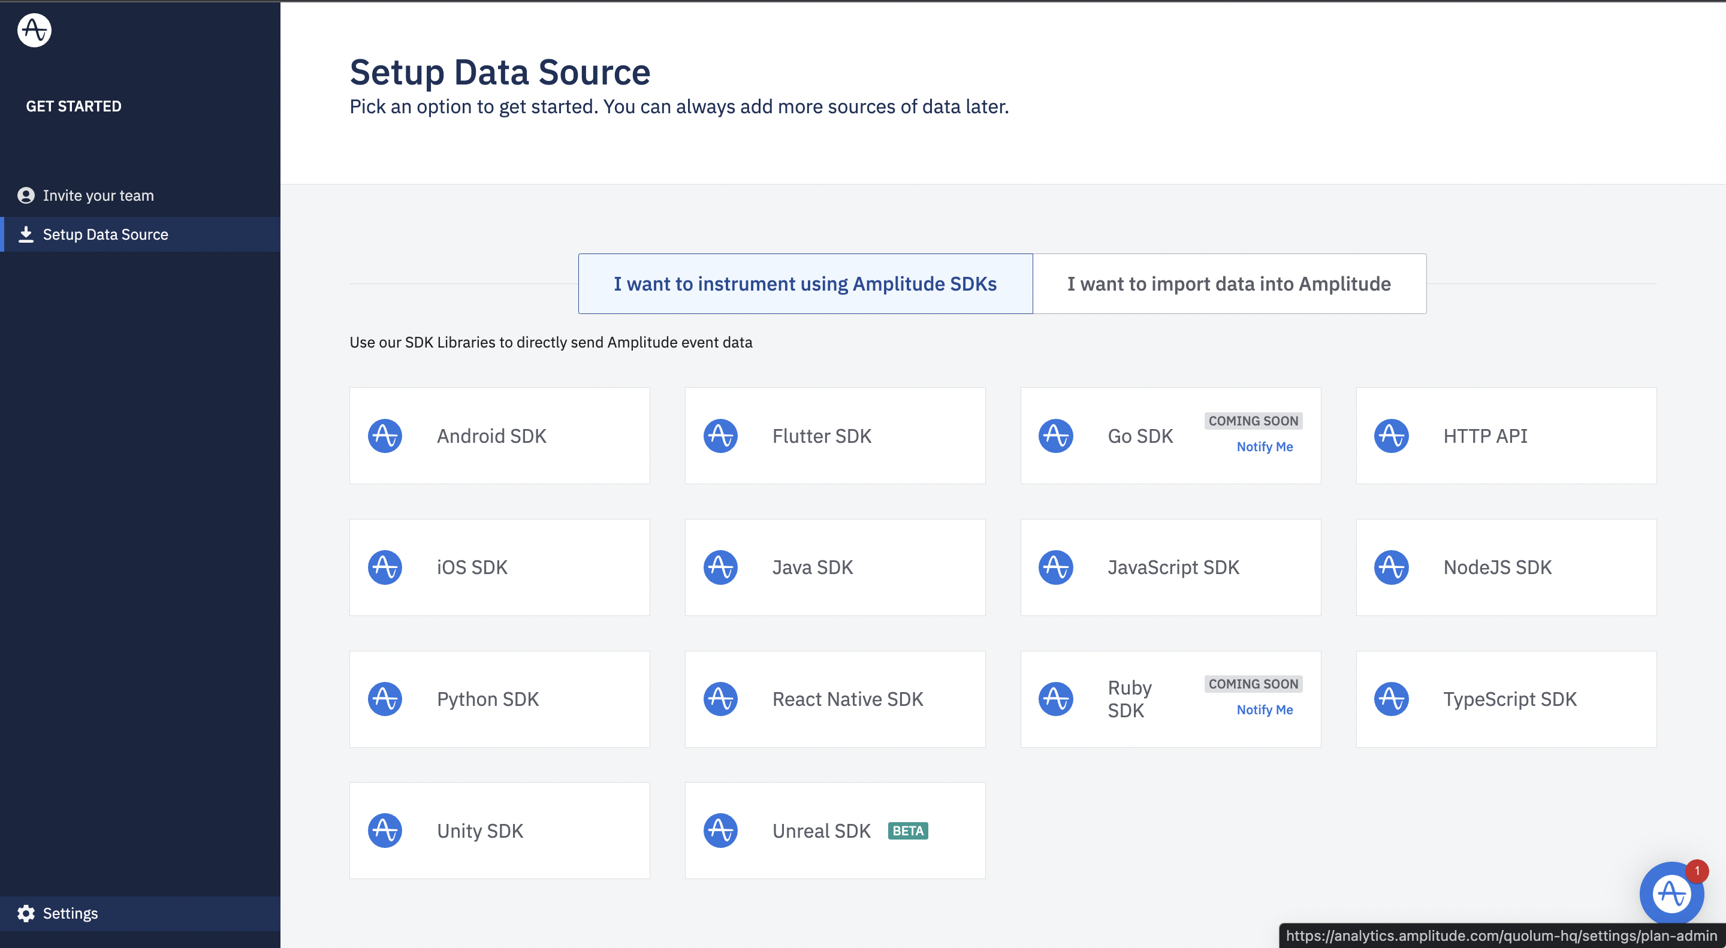Open Invite your team in the sidebar
Screen dimensions: 1726x948
pyautogui.click(x=98, y=195)
